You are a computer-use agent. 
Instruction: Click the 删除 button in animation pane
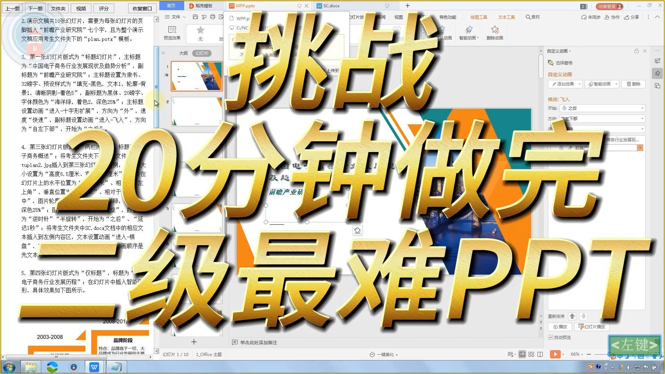(633, 84)
